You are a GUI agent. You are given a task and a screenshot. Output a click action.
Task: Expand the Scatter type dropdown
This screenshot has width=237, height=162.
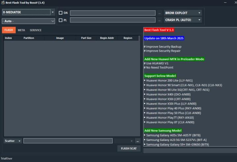[x=13, y=141]
